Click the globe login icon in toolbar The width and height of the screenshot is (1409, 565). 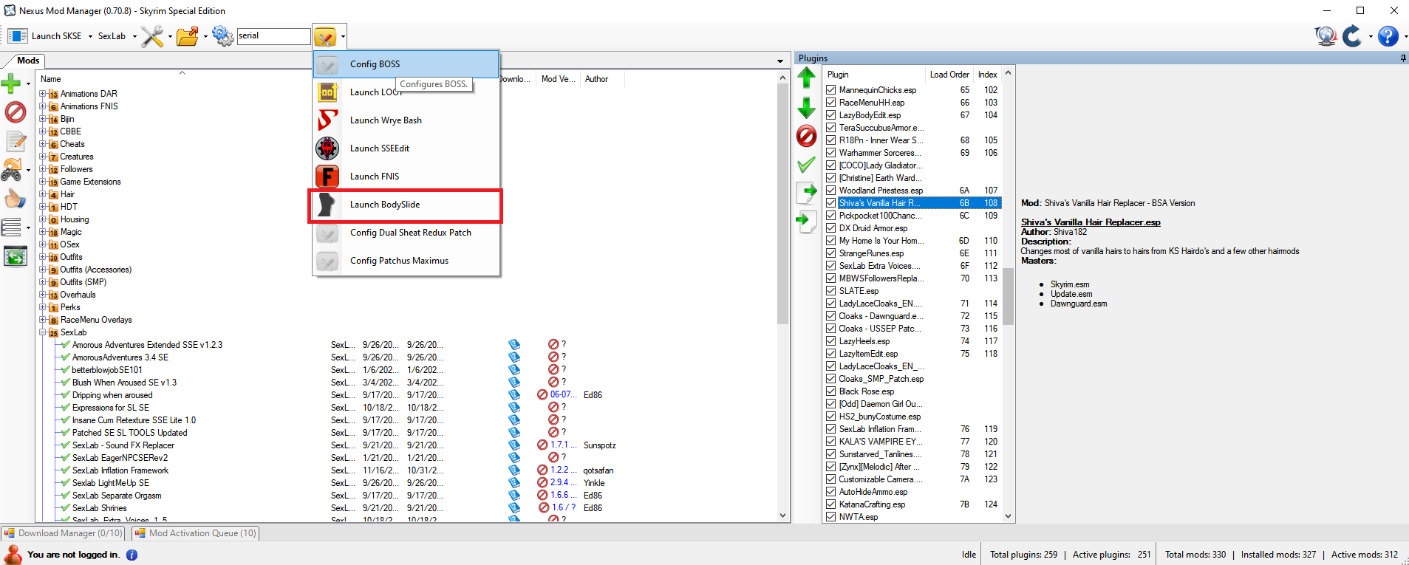pyautogui.click(x=1326, y=35)
